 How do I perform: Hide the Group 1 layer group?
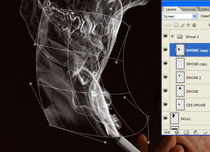[x=166, y=36]
